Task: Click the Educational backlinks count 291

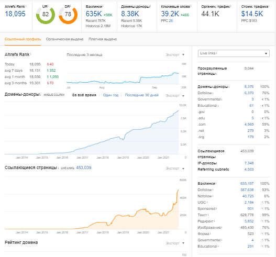Action: coord(250,246)
